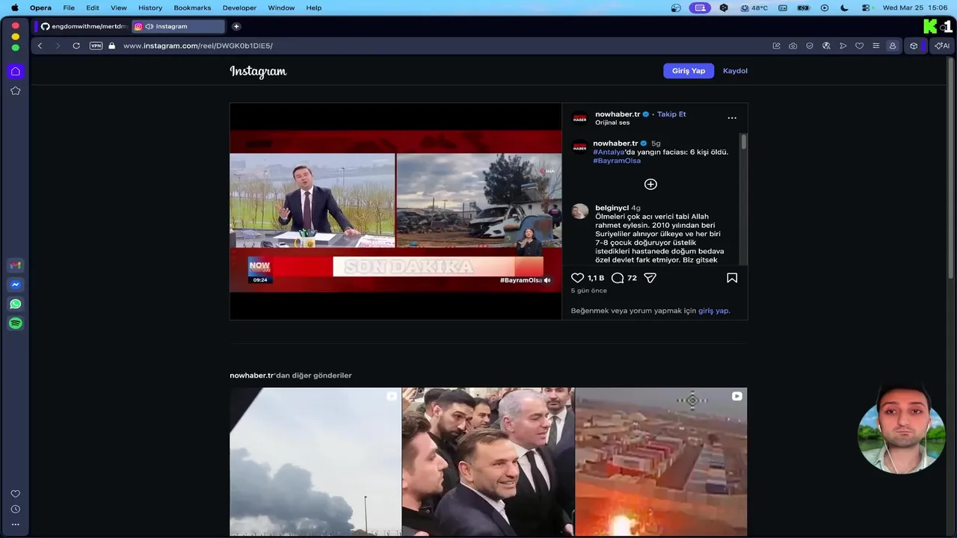Open Spotify from the Opera sidebar

click(x=15, y=324)
